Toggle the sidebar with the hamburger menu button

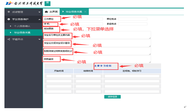click(x=47, y=4)
